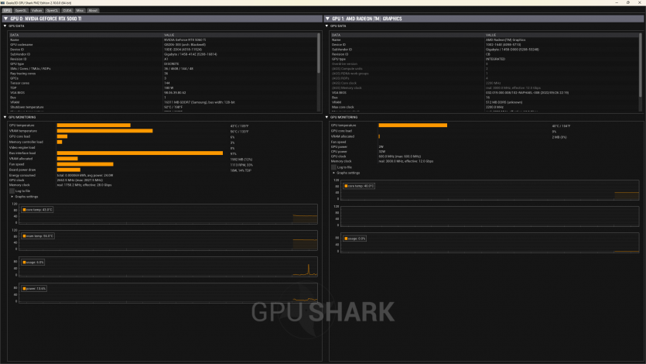Collapse GPU Monitoring section for AMD GPU

pyautogui.click(x=326, y=118)
